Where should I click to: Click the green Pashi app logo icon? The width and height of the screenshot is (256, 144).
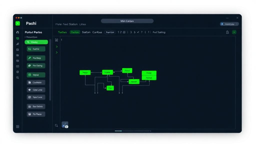point(17,23)
